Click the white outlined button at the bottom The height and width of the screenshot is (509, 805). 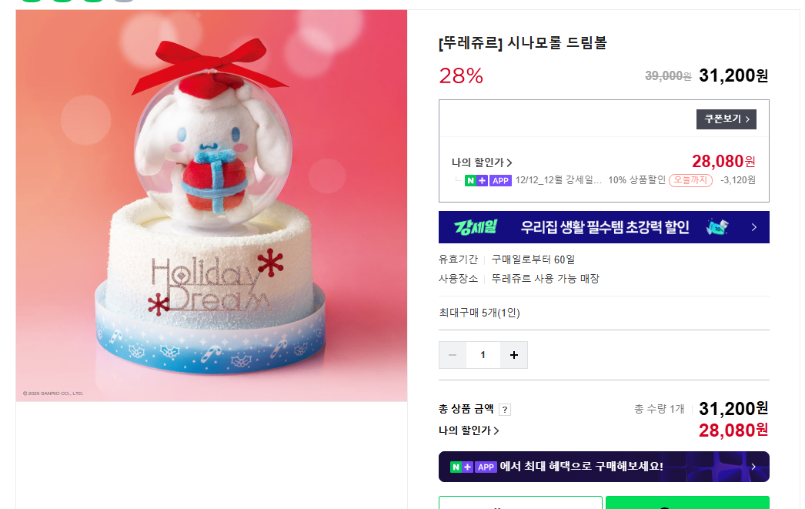pos(520,502)
